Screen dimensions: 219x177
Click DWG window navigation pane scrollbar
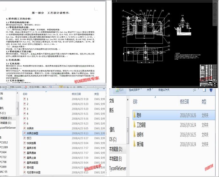[17, 109]
